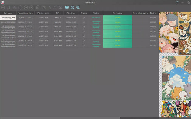The image size is (191, 119).
Task: Start the job with the play circle icon
Action: pyautogui.click(x=26, y=8)
